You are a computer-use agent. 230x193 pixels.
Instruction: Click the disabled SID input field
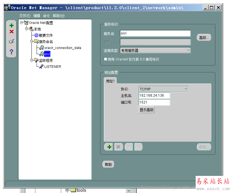155,42
